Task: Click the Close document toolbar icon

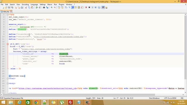Action: [x=15, y=8]
